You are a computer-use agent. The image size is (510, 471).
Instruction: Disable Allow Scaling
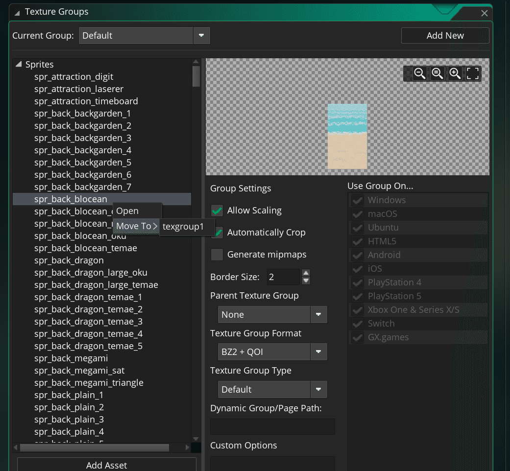click(x=217, y=210)
